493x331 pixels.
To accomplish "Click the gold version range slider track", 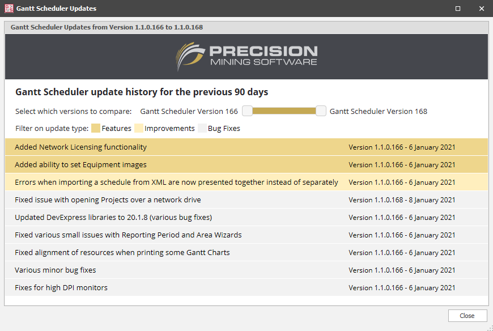I will (284, 111).
